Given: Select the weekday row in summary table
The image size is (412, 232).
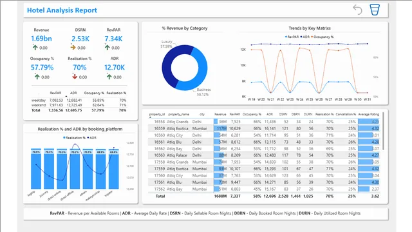Looking at the screenshot, I should [x=79, y=101].
